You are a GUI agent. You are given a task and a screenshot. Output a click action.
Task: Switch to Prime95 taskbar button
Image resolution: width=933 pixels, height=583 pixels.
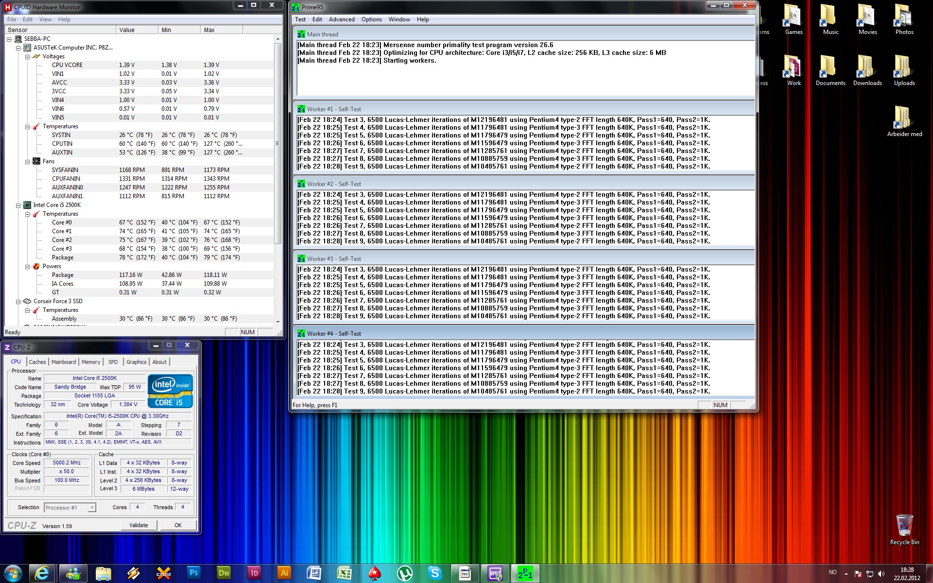point(525,573)
